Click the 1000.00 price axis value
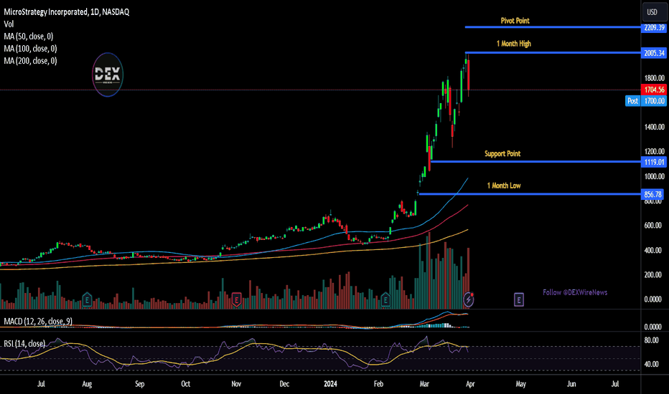Screen dimensions: 669x394 655,176
